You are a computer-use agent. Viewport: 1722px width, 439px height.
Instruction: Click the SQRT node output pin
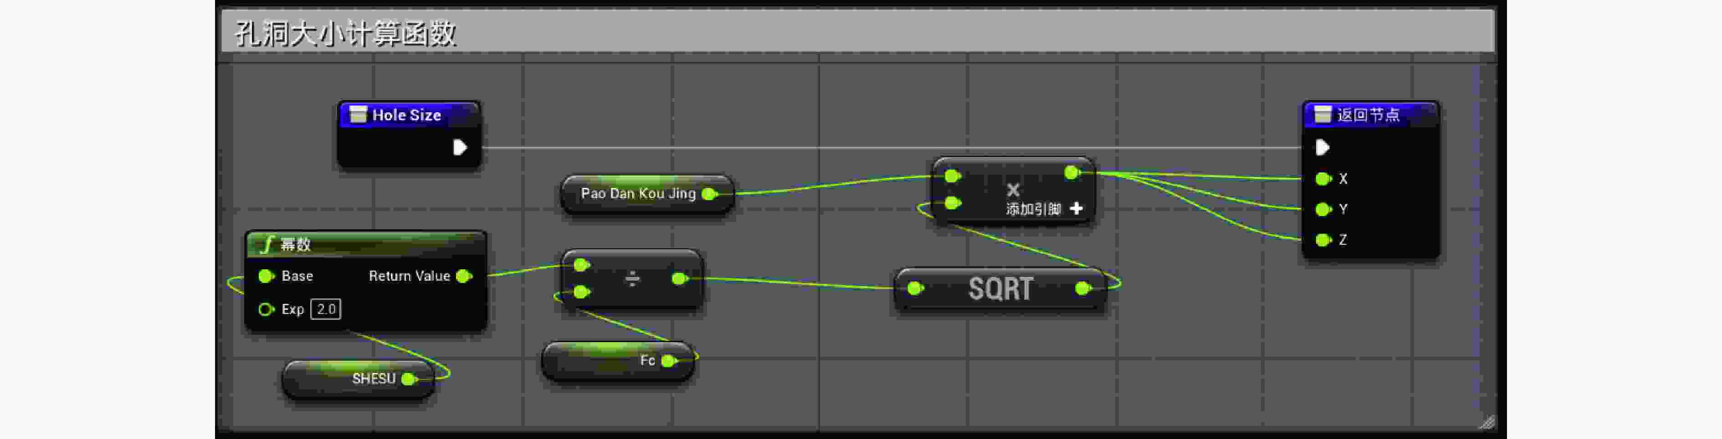pos(1083,288)
